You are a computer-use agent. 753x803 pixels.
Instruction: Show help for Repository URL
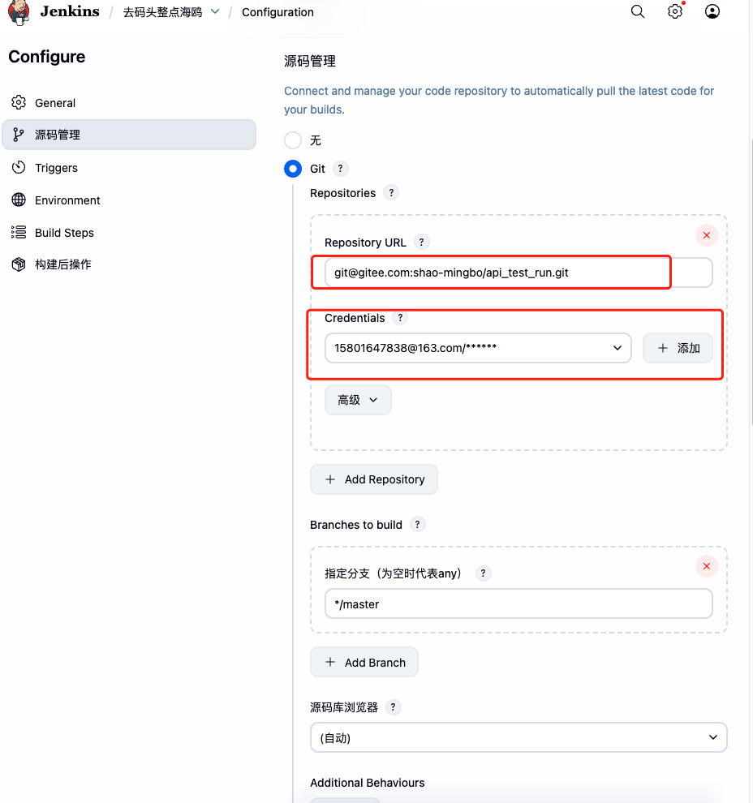point(421,242)
